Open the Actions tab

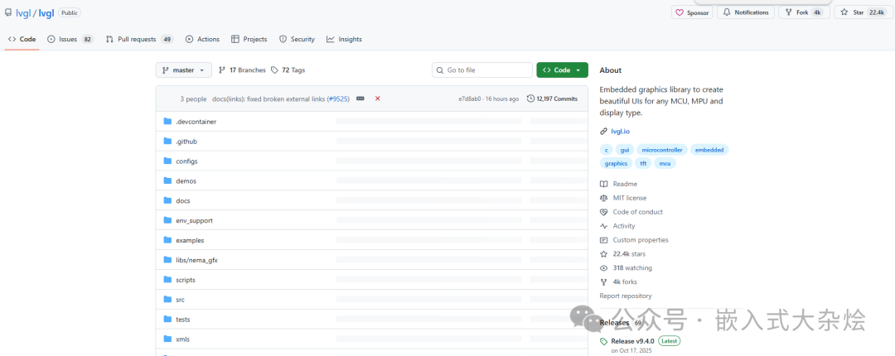pos(203,40)
